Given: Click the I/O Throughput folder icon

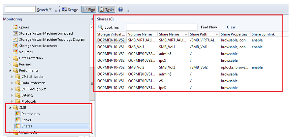Looking at the screenshot, I should click(x=18, y=89).
